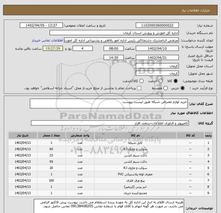Click the request creator name field
Image resolution: width=221 pixels, height=213 pixels.
121,40
